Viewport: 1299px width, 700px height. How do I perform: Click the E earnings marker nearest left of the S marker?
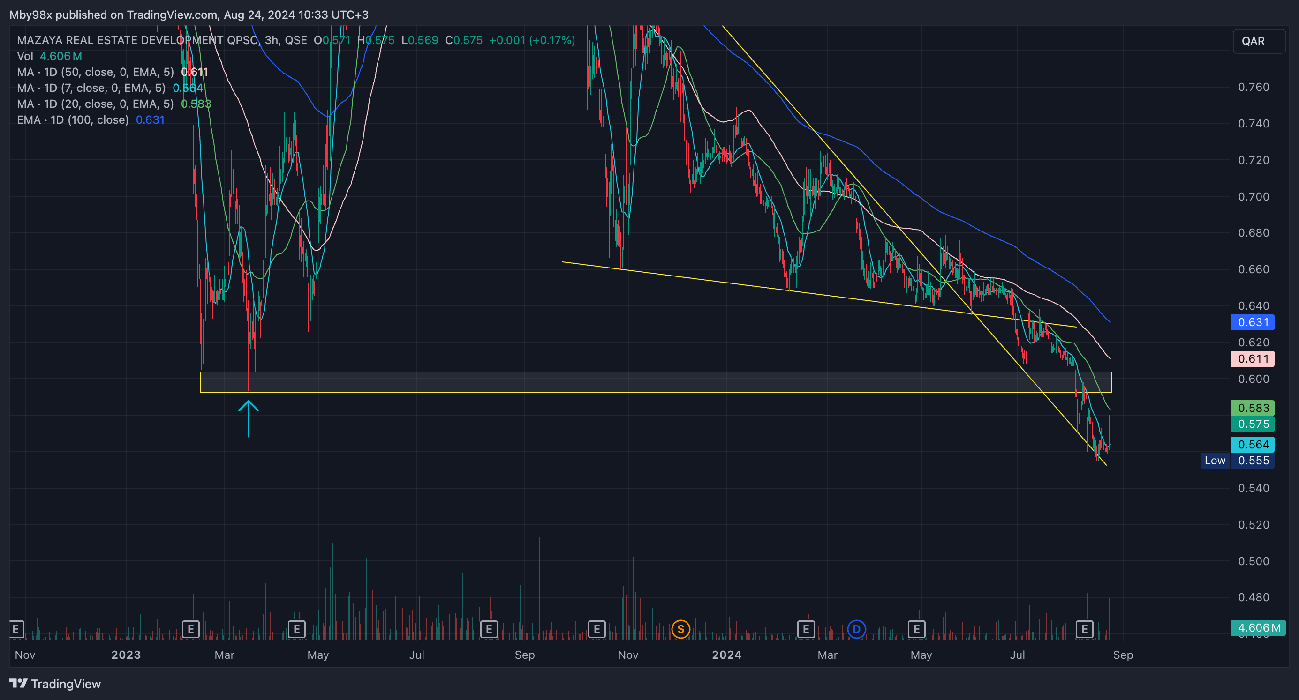(x=597, y=629)
